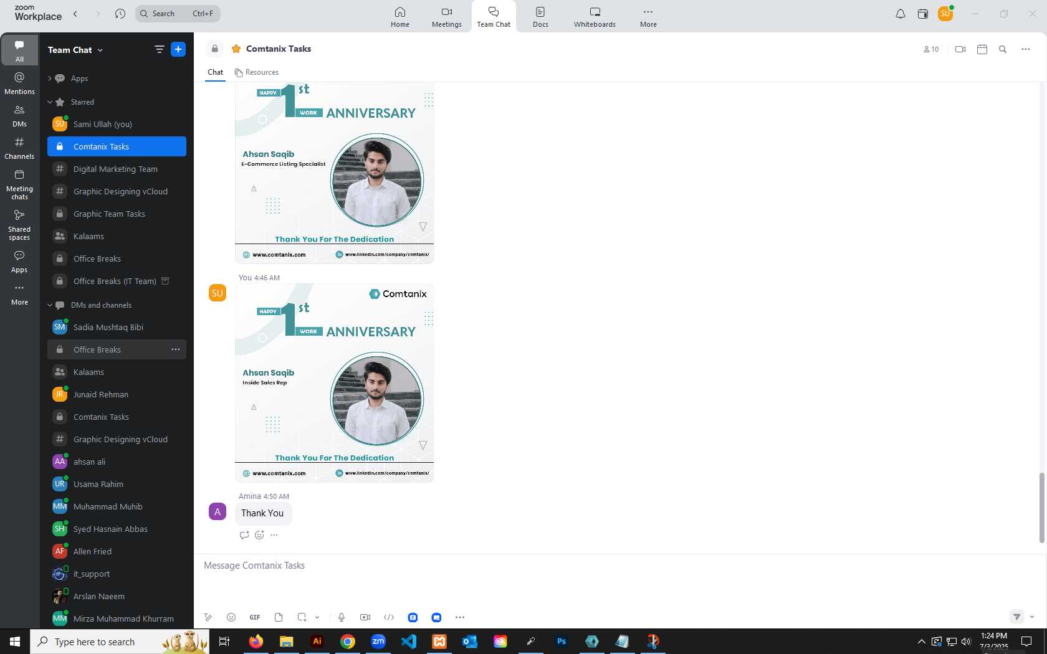Viewport: 1047px width, 654px height.
Task: Open Digital Marketing Team channel
Action: (x=117, y=169)
